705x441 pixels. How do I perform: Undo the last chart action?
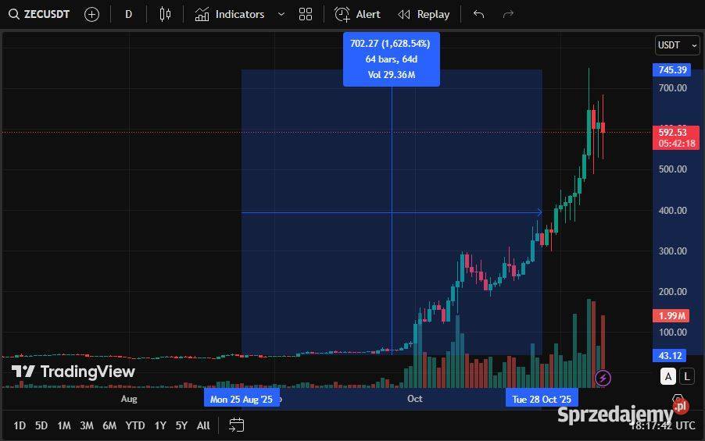point(479,14)
